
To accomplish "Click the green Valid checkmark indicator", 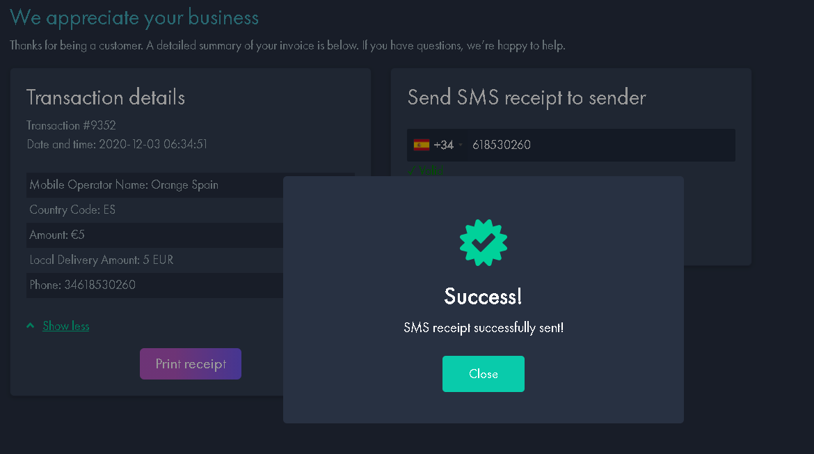I will point(425,171).
